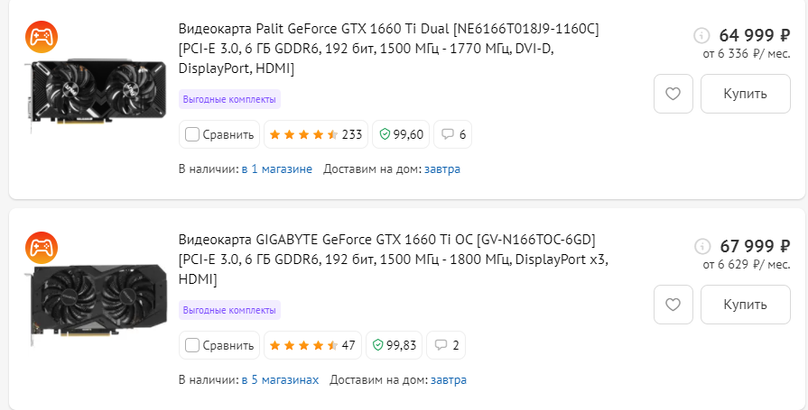
Task: Open the 99,60 reliability rating badge
Action: (x=401, y=135)
